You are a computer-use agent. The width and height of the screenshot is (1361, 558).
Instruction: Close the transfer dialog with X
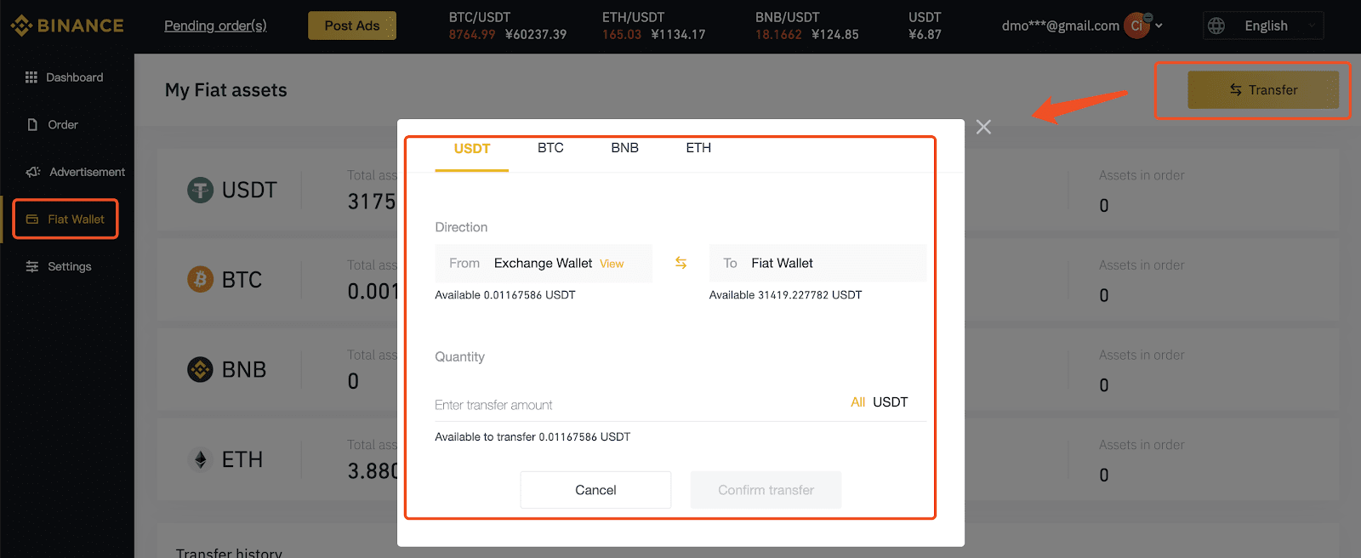point(983,127)
